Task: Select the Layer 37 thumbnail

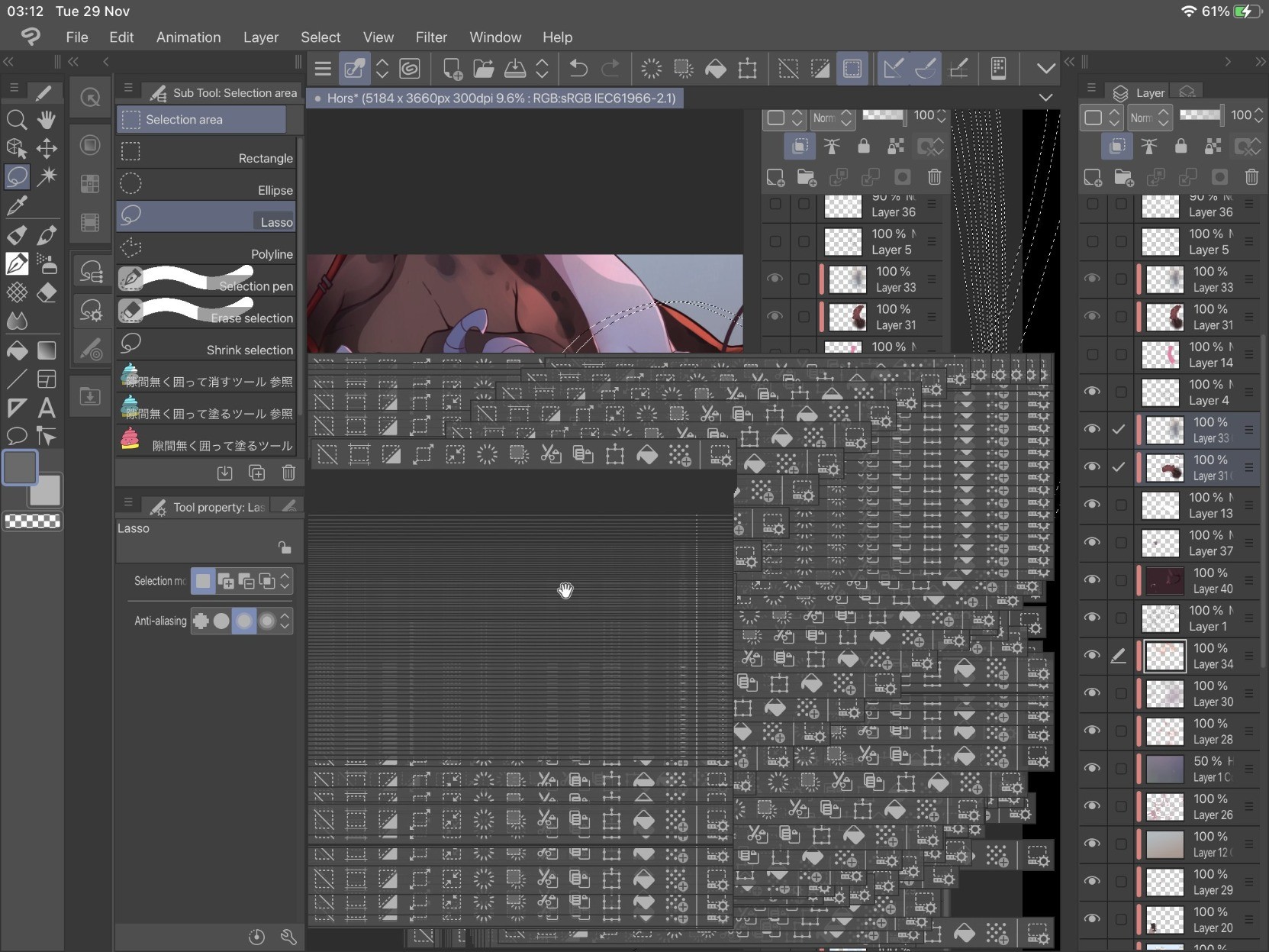Action: coord(1161,543)
